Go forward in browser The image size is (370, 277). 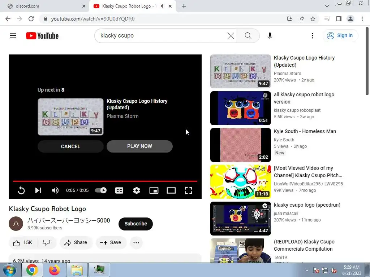20,19
